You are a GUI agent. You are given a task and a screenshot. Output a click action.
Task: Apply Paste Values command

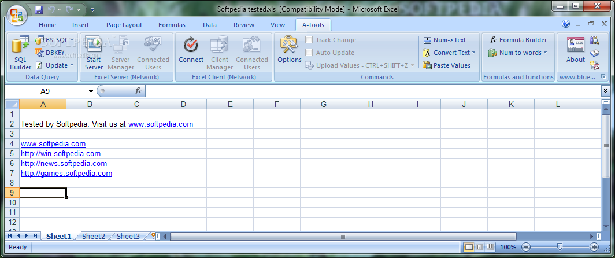[447, 65]
